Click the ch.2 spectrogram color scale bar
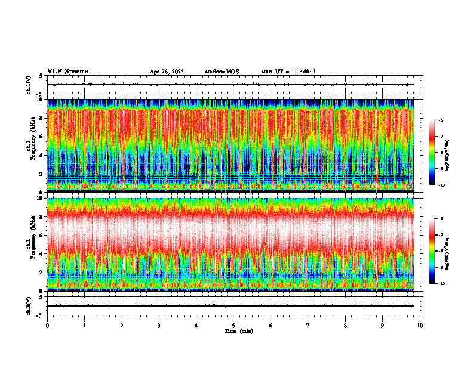Image resolution: width=473 pixels, height=365 pixels. (432, 251)
